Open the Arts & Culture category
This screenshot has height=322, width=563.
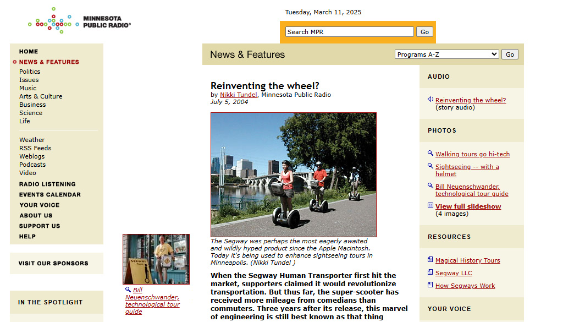(41, 96)
